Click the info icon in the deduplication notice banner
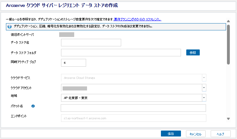This screenshot has height=139, width=237. coord(9,27)
